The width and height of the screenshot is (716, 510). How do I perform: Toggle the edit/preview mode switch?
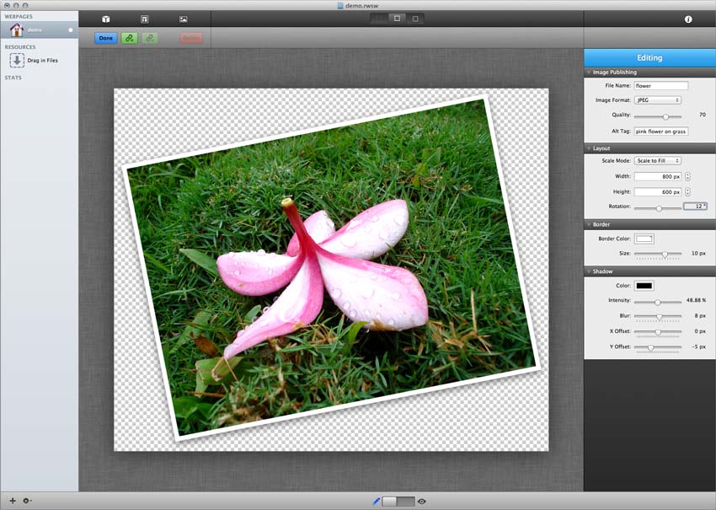(398, 501)
